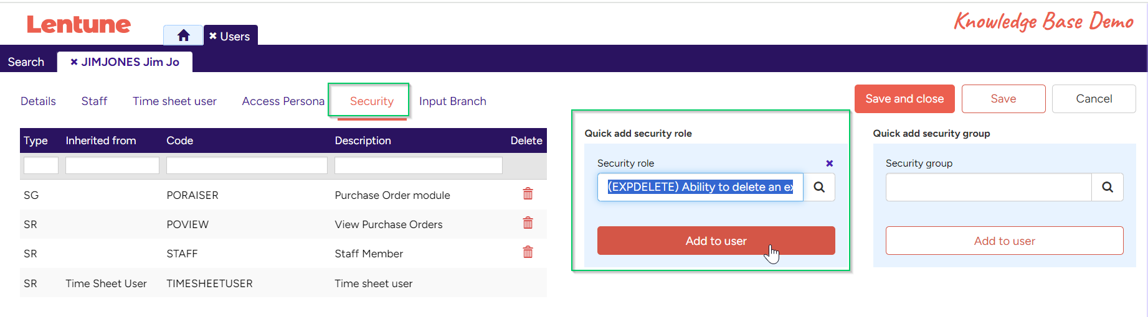
Task: Select the 'Purchase Order module' description
Action: [392, 195]
